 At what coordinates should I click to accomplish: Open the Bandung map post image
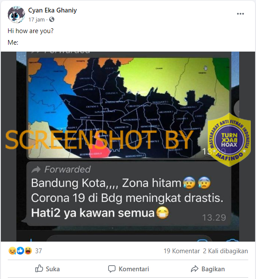pyautogui.click(x=128, y=147)
